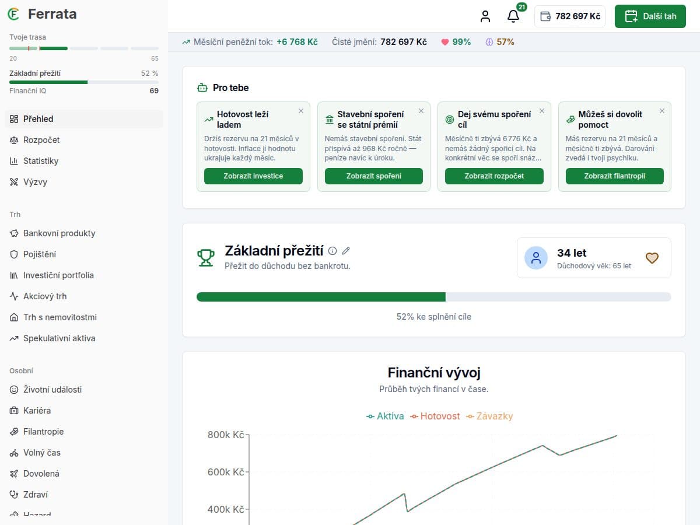Open notifications bell with 21 badge
700x525 pixels.
pyautogui.click(x=513, y=16)
